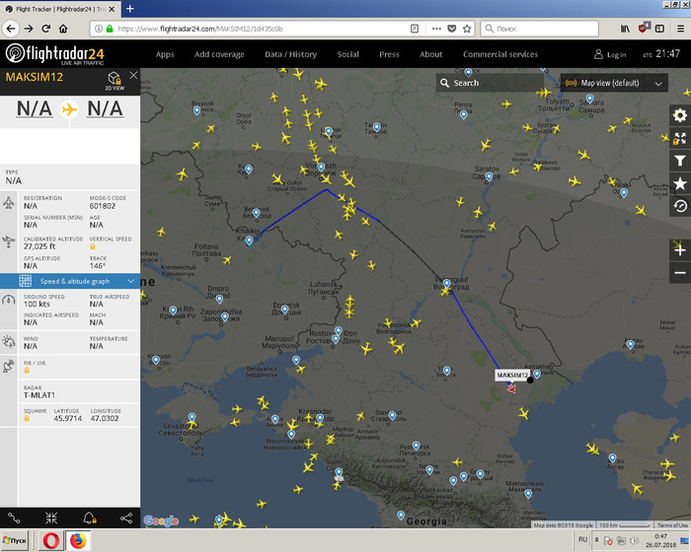Click the center-on-aircraft arrows icon
Viewport: 691px width, 552px height.
[51, 518]
